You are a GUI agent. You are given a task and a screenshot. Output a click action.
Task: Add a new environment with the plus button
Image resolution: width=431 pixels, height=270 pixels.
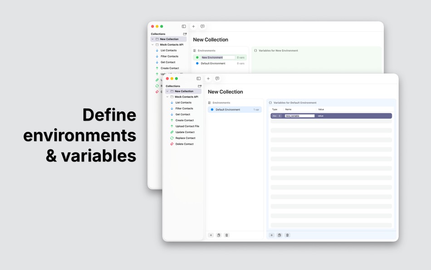coord(211,235)
